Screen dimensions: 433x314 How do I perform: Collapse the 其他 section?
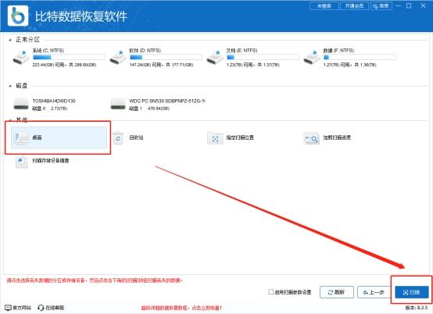[x=10, y=120]
